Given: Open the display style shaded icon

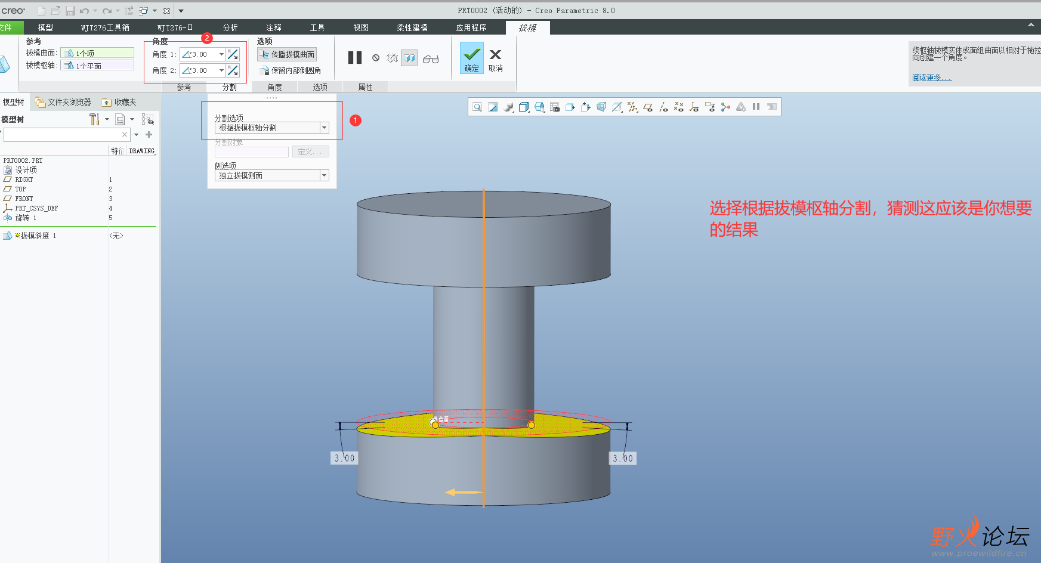Looking at the screenshot, I should (524, 107).
